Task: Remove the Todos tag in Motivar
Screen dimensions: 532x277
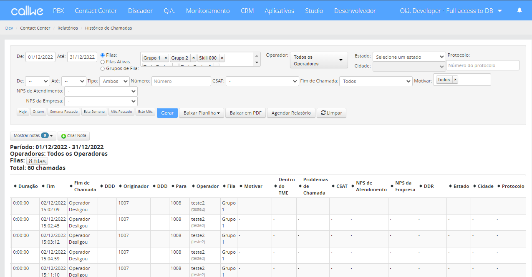Action: pos(455,80)
